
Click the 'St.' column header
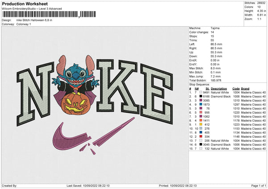click(x=208, y=89)
